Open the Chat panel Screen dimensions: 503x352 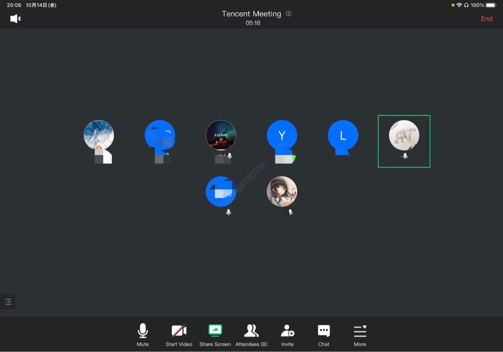324,335
